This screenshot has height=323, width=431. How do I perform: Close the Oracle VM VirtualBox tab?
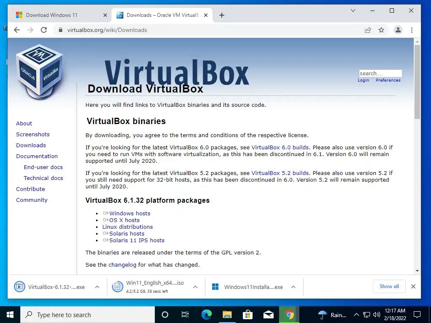tap(205, 15)
